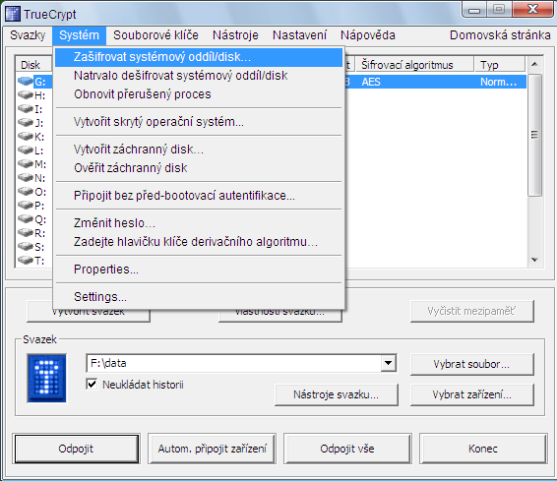Click the drive list scroll up arrow
Viewport: 557px width, 481px height.
534,65
